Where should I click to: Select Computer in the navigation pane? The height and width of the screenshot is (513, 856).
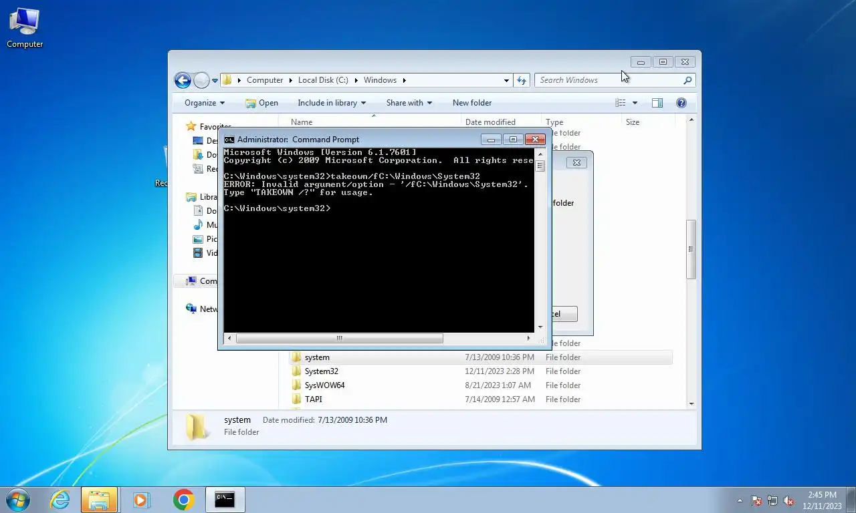[201, 281]
